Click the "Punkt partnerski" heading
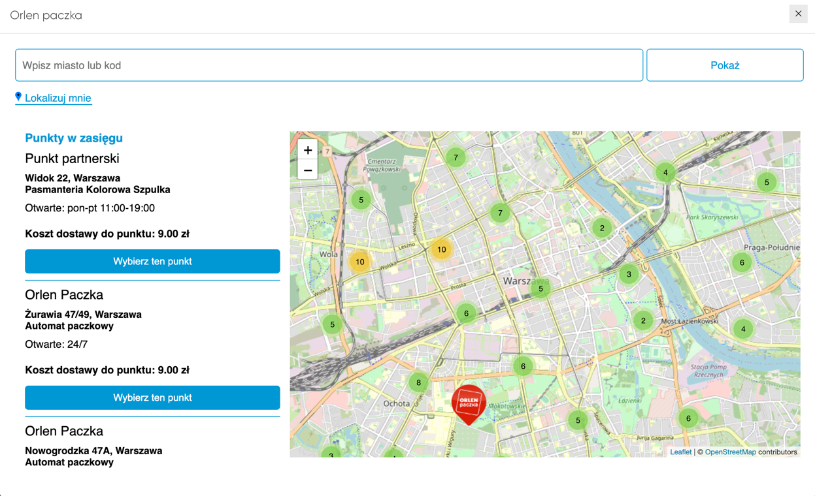This screenshot has height=496, width=815. [72, 159]
